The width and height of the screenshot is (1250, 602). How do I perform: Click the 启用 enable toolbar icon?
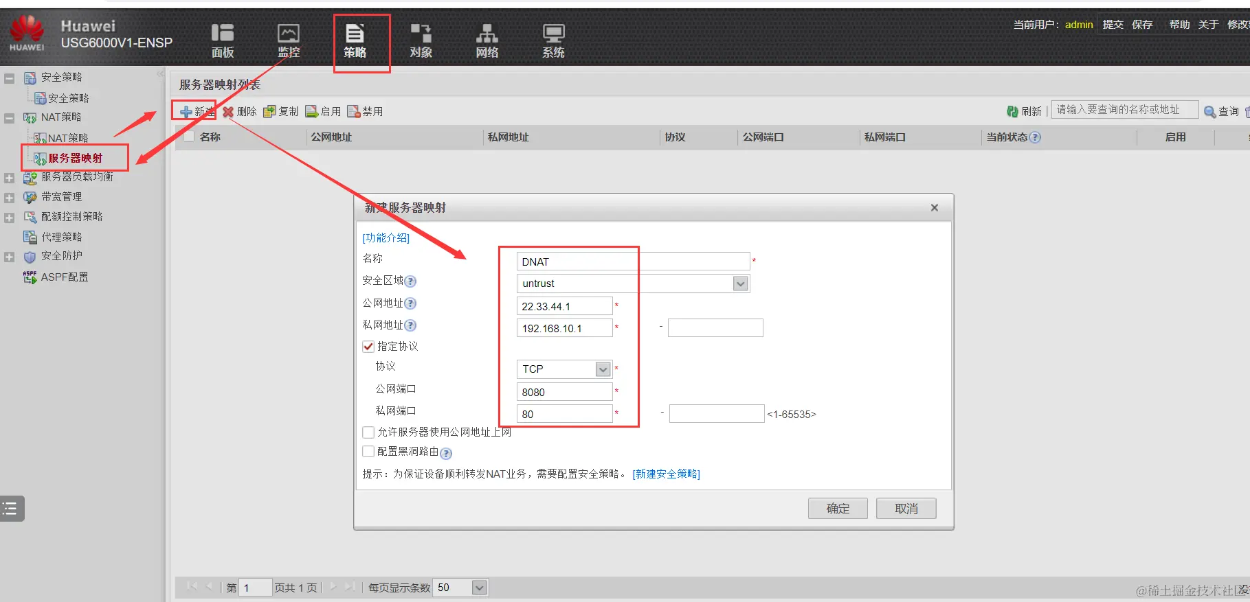coord(312,111)
